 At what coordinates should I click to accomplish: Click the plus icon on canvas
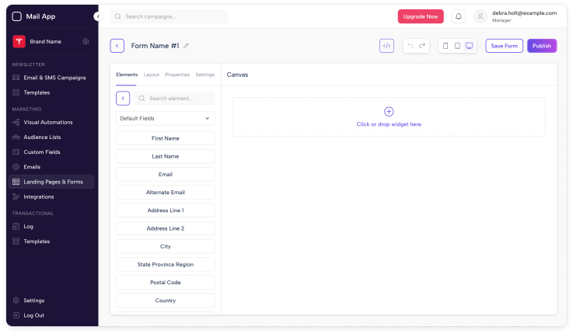point(389,112)
